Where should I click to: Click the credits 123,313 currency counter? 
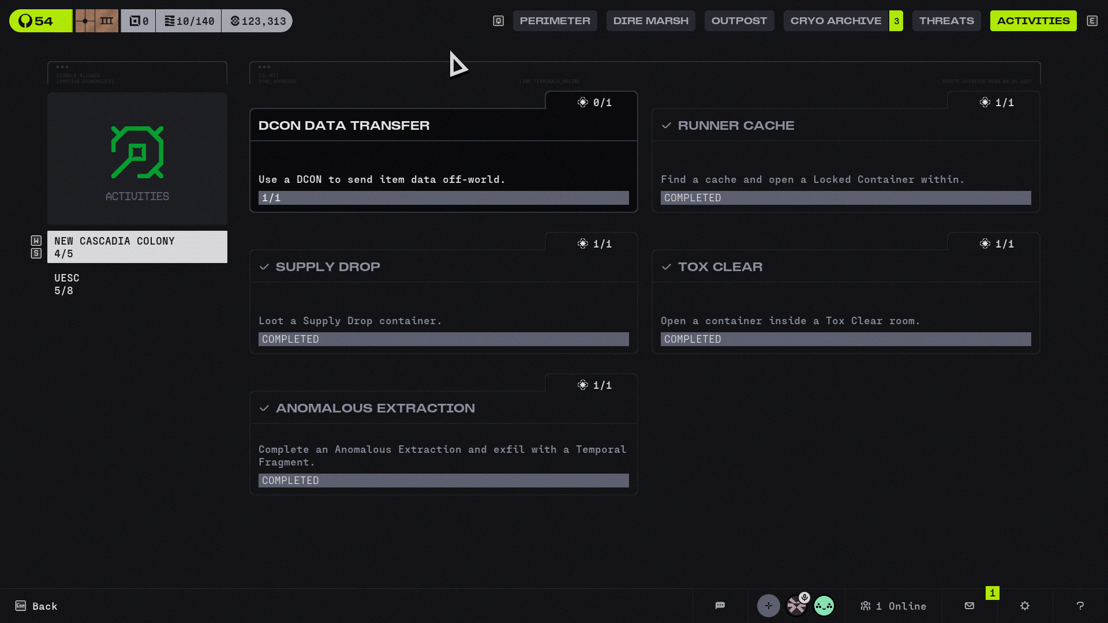click(x=258, y=21)
